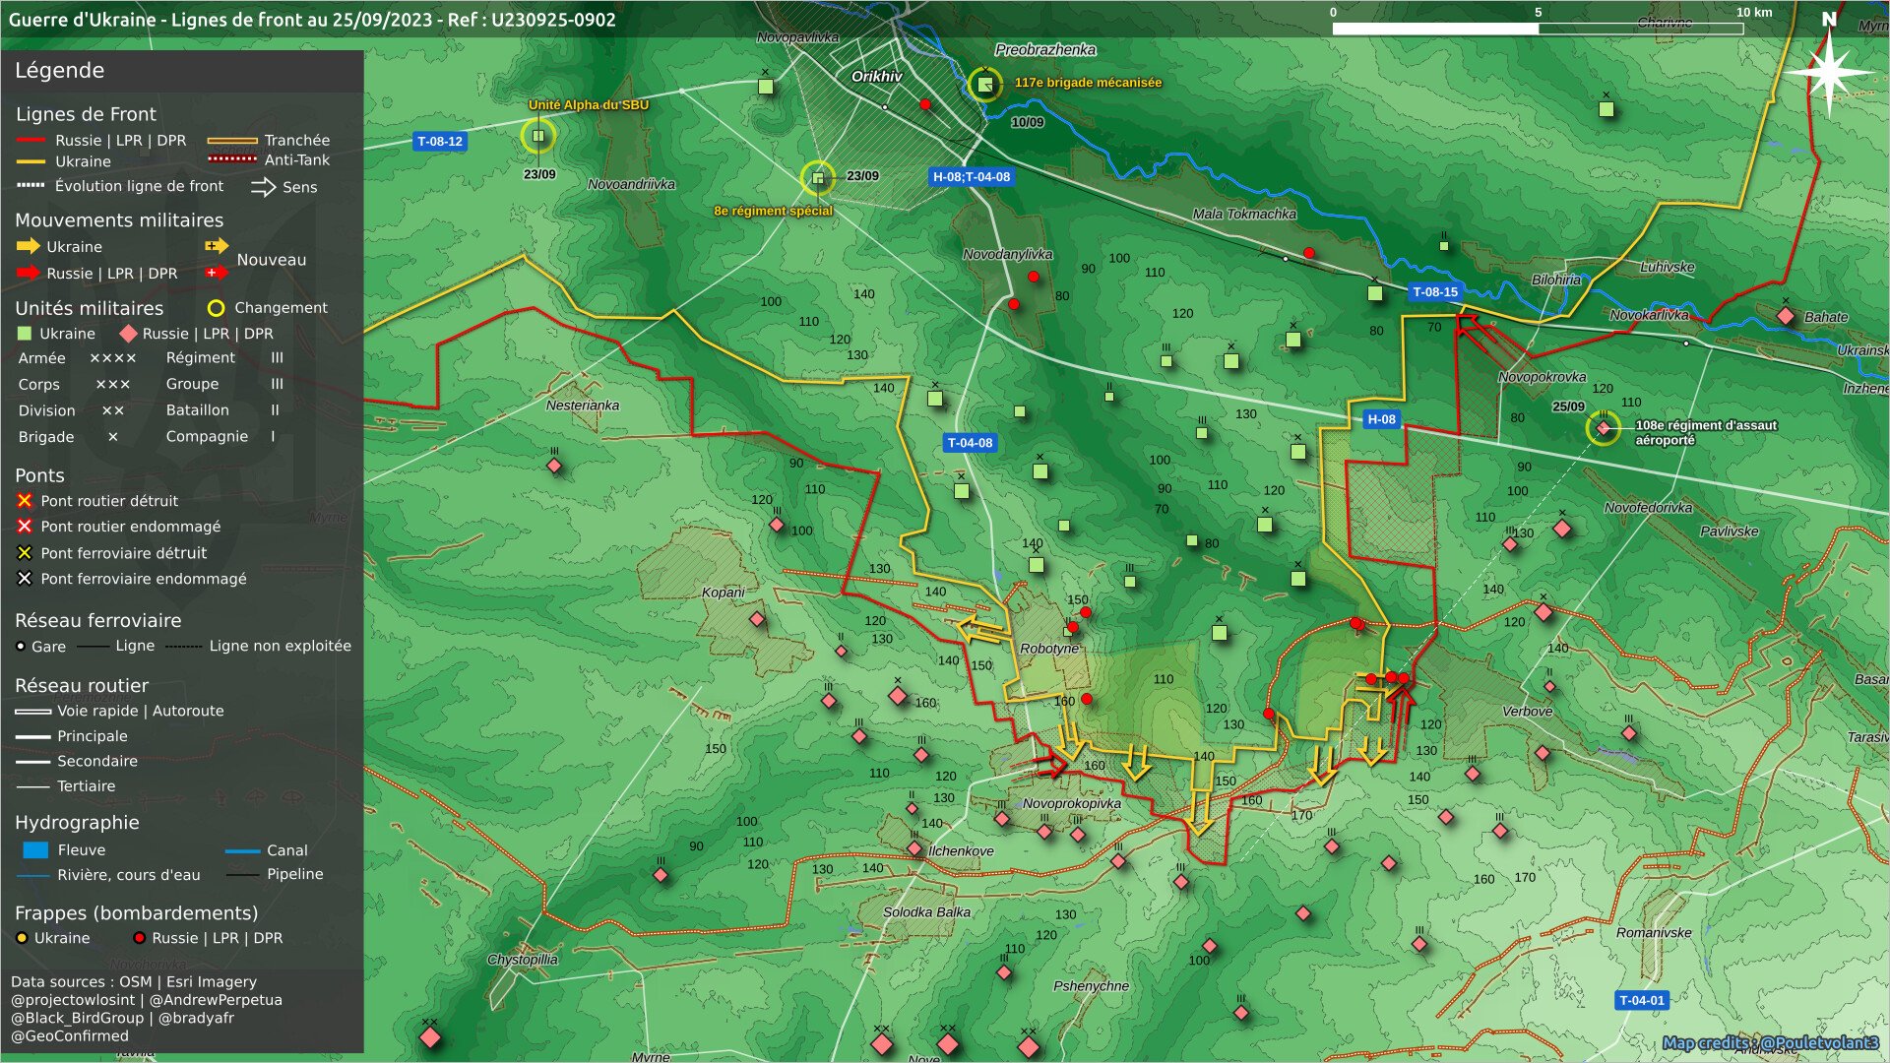The image size is (1890, 1063).
Task: Click the Novoandriivka village label
Action: (x=631, y=184)
